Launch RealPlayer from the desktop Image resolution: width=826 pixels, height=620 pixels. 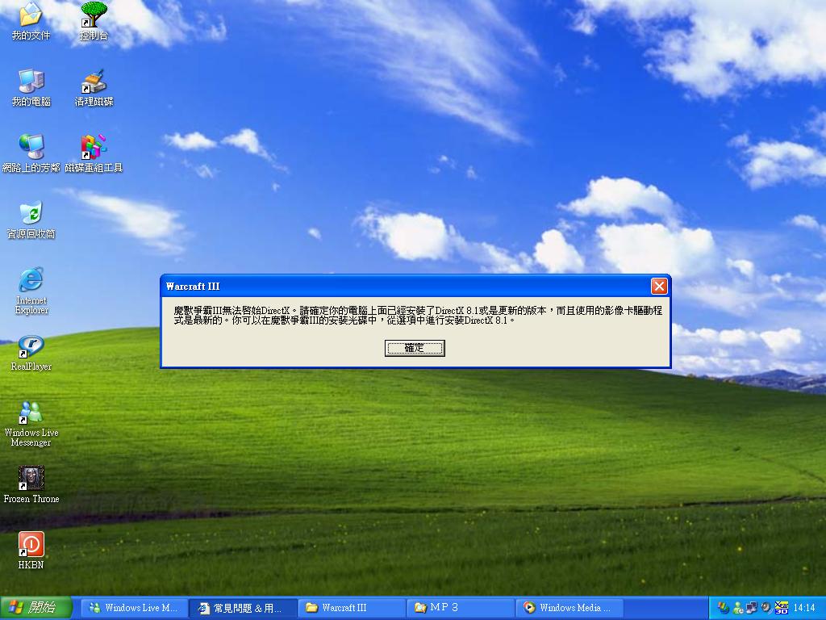coord(31,347)
